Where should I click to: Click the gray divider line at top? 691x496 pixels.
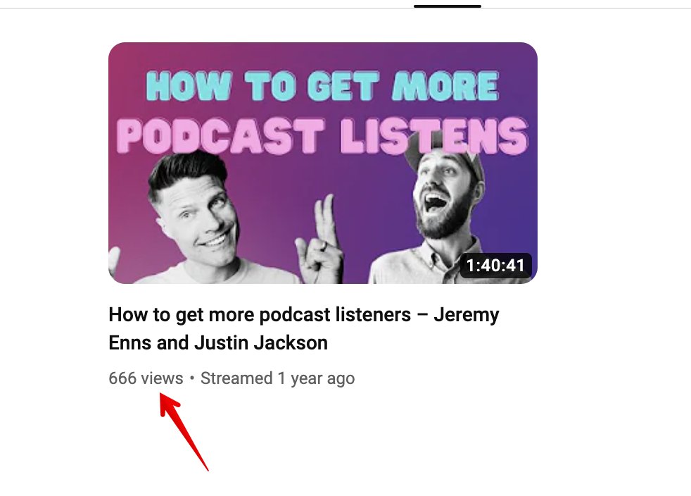(345, 8)
